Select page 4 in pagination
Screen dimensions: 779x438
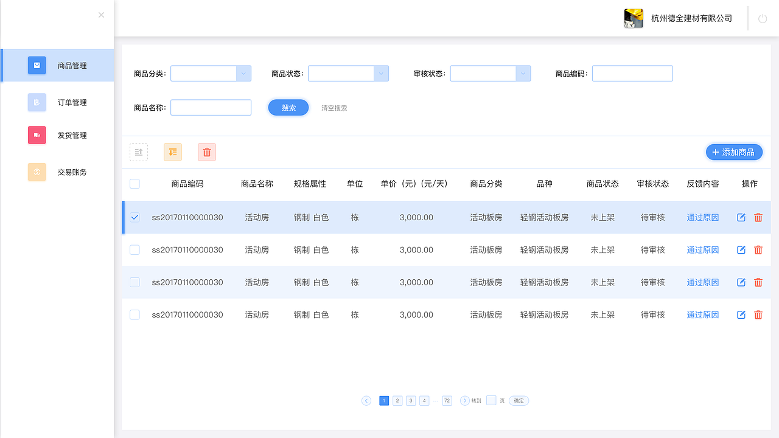pyautogui.click(x=424, y=401)
